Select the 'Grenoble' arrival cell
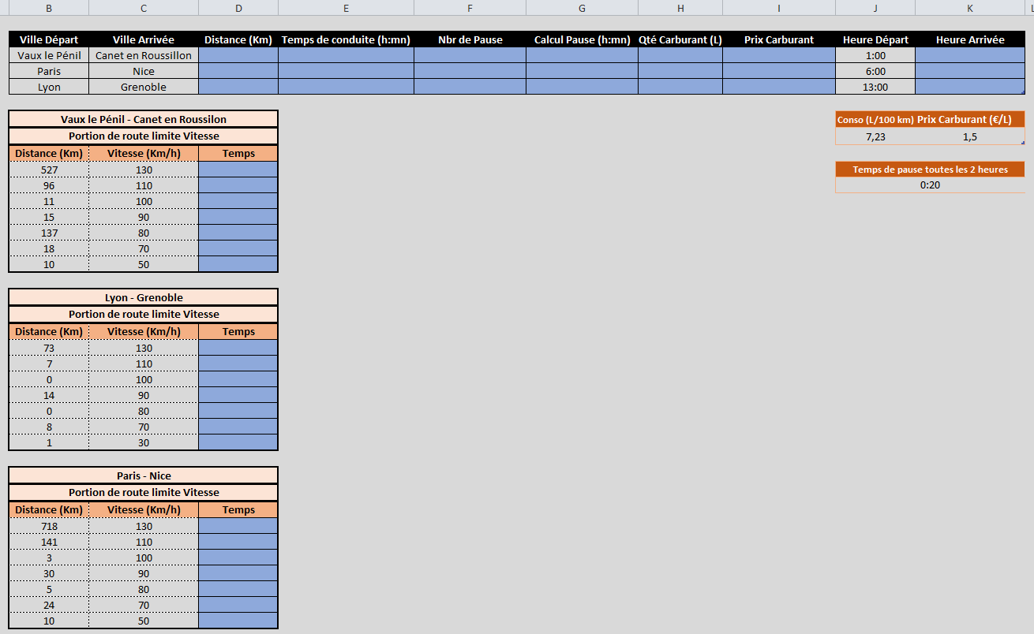The width and height of the screenshot is (1034, 634). pyautogui.click(x=144, y=87)
